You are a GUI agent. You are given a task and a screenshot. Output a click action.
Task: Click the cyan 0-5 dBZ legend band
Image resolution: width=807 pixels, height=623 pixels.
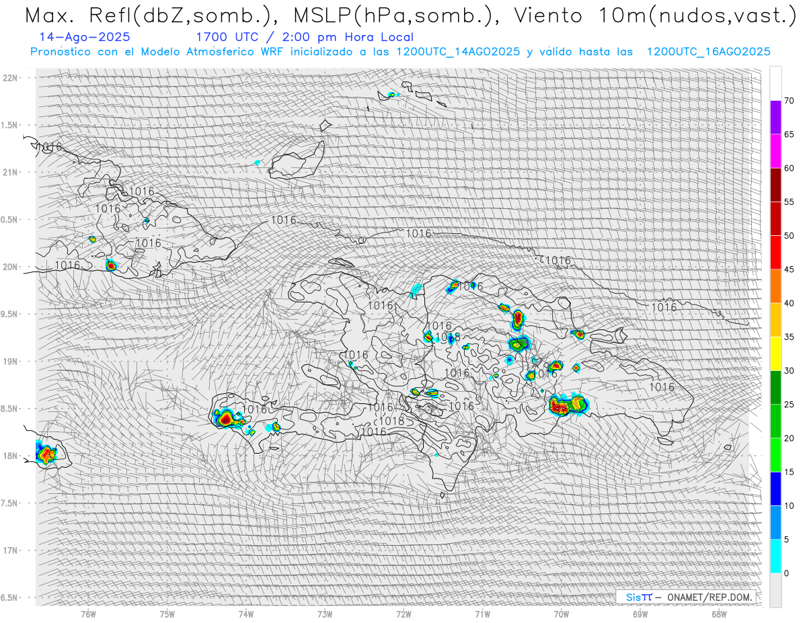click(775, 556)
